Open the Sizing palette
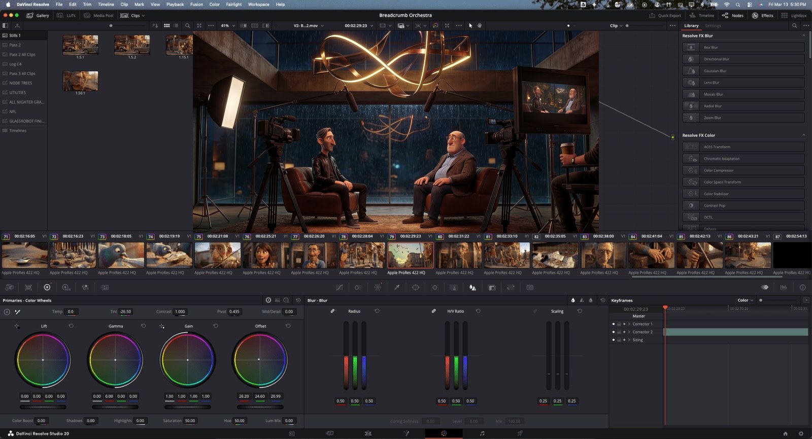Viewport: 812px width, 439px height. coord(511,287)
